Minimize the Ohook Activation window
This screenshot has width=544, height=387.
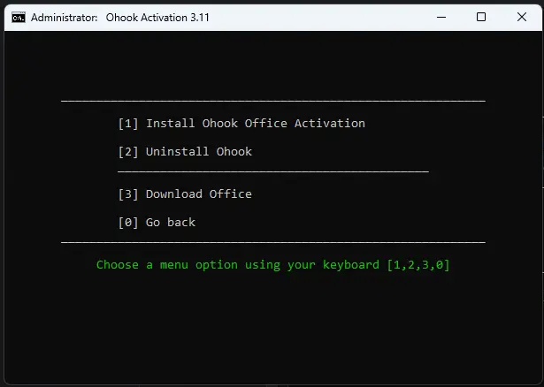[441, 17]
